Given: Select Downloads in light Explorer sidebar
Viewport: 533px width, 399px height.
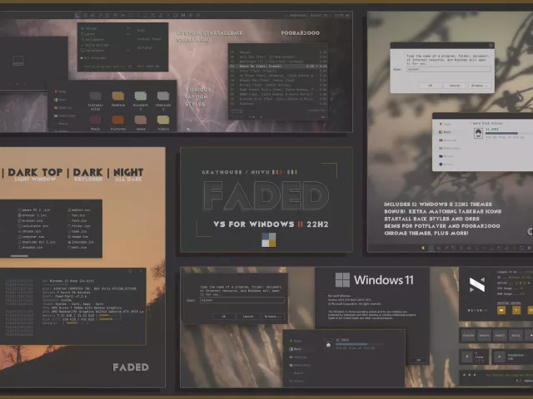Looking at the screenshot, I should (450, 148).
